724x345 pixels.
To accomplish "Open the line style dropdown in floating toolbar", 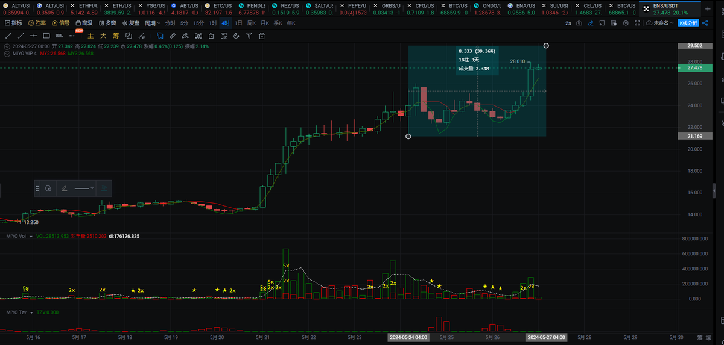I will pos(84,188).
